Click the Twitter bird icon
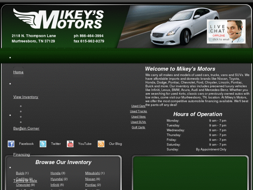253x190 pixels. pyautogui.click(x=43, y=144)
